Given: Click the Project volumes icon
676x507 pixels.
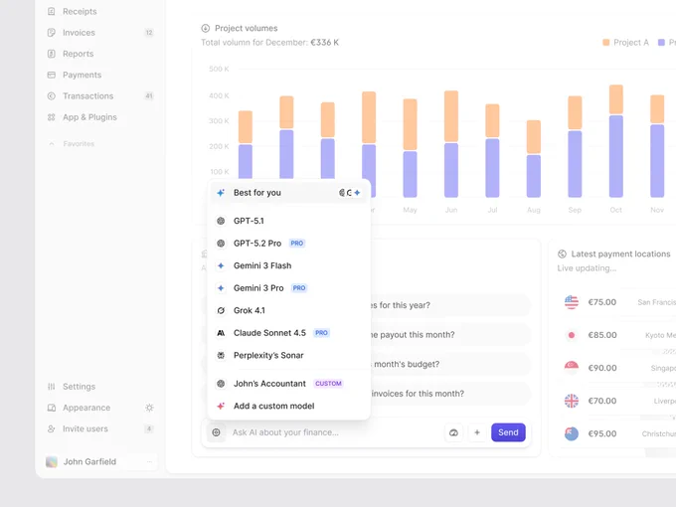Looking at the screenshot, I should pos(205,28).
